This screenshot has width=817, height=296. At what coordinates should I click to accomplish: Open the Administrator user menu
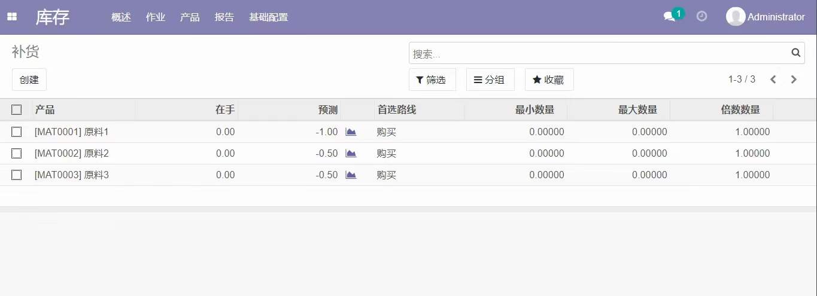766,17
